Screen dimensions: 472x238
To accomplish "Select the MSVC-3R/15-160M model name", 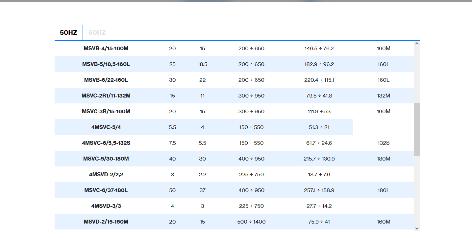I will (106, 112).
